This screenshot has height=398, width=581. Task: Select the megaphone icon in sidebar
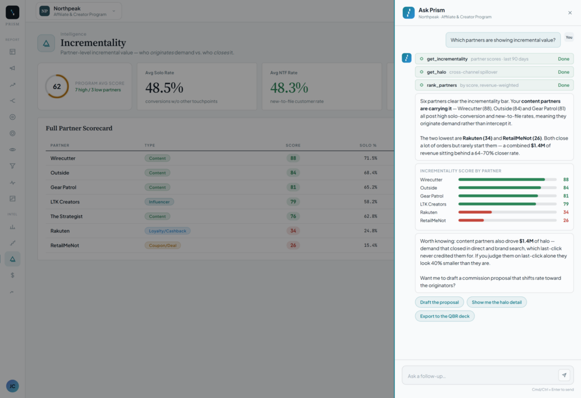pyautogui.click(x=12, y=68)
